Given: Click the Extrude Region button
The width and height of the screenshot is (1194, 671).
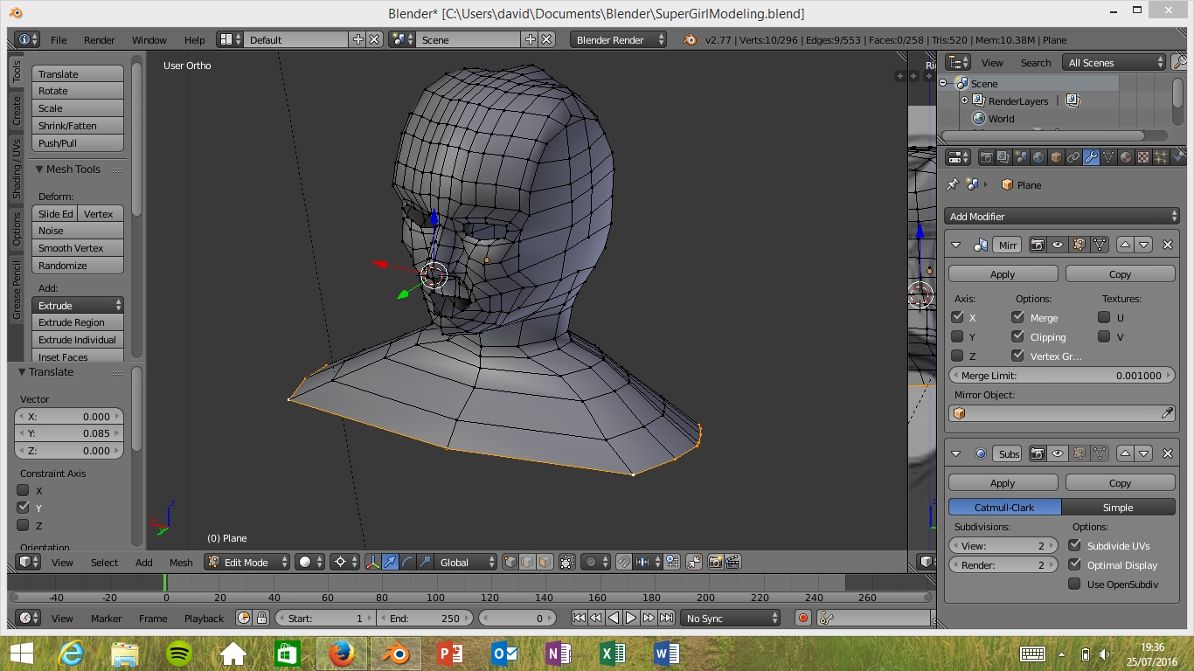Looking at the screenshot, I should tap(78, 322).
